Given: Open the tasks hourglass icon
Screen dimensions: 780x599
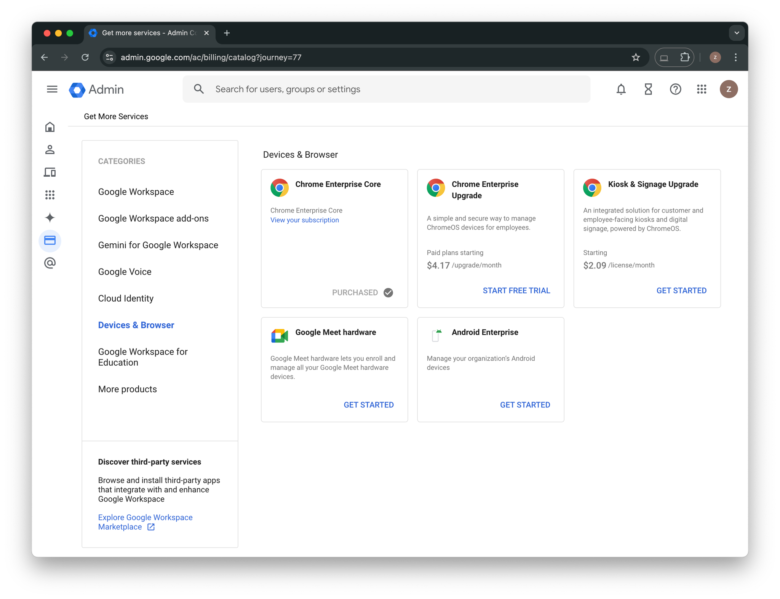Looking at the screenshot, I should (648, 89).
